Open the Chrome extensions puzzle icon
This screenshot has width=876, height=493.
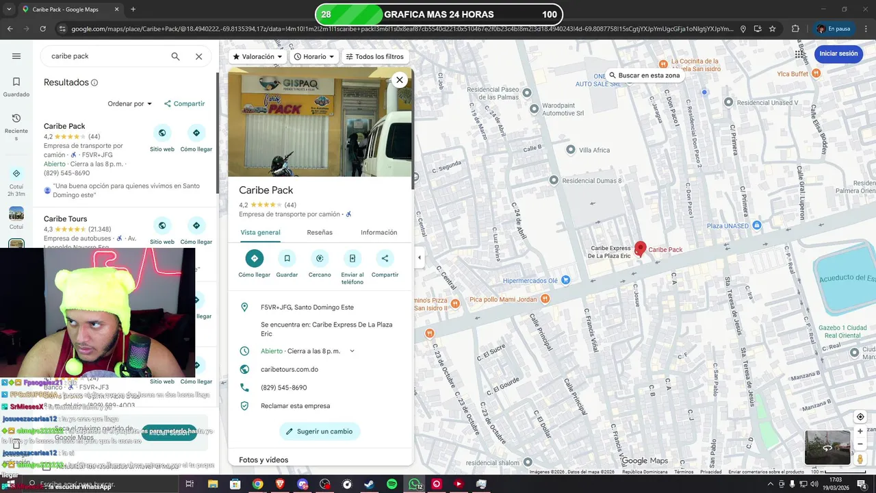click(x=795, y=29)
